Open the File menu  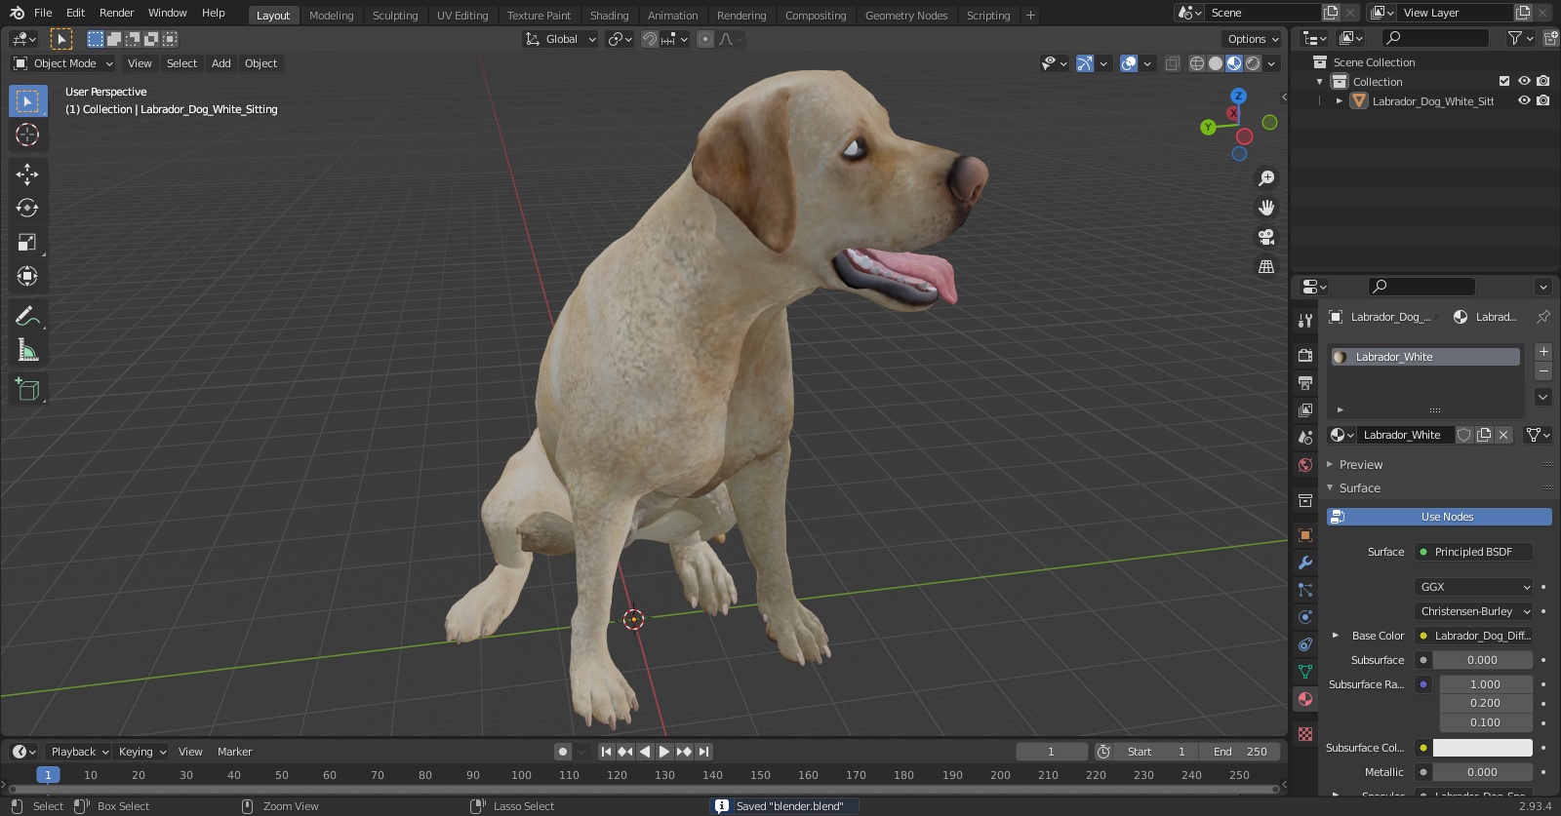point(43,13)
